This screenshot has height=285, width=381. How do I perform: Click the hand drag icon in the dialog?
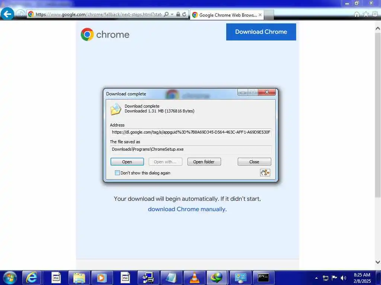coord(265,173)
